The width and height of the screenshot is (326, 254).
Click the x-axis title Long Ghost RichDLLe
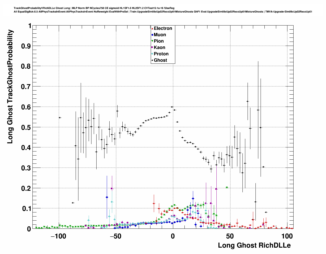pyautogui.click(x=254, y=245)
